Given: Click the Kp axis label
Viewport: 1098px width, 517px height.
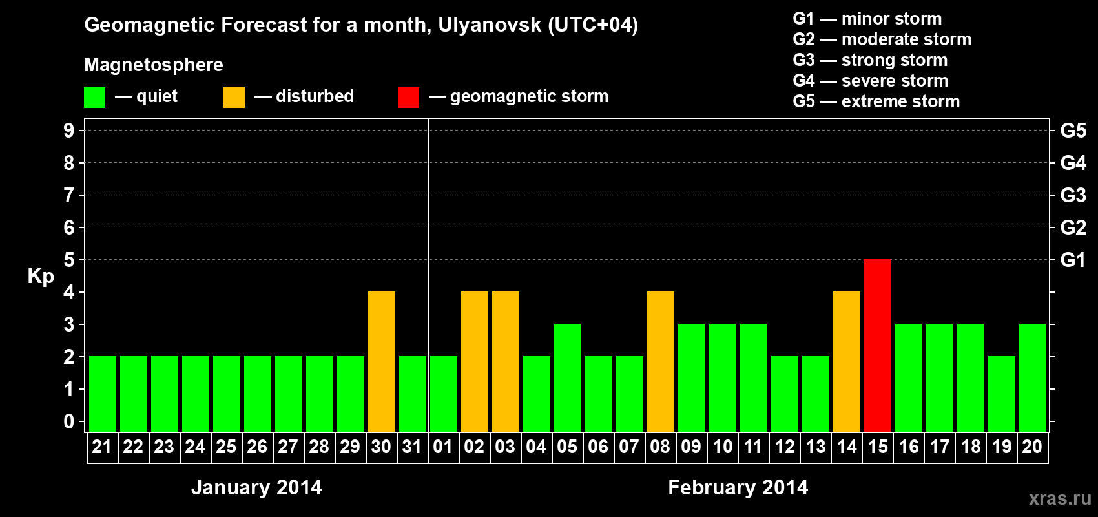Looking at the screenshot, I should tap(41, 277).
